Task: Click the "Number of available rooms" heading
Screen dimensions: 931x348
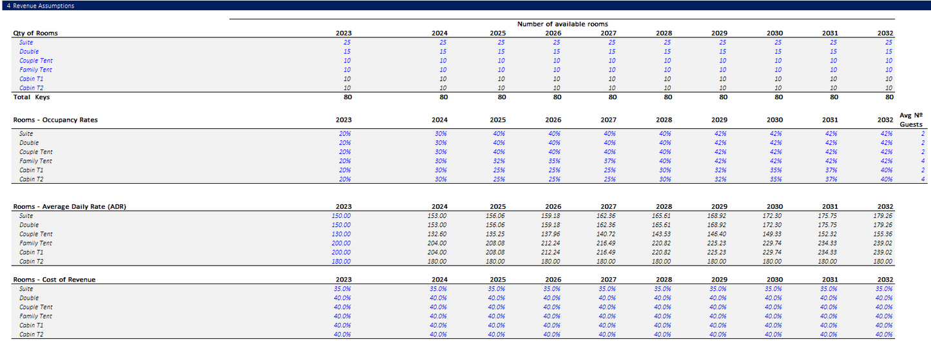Action: click(562, 24)
